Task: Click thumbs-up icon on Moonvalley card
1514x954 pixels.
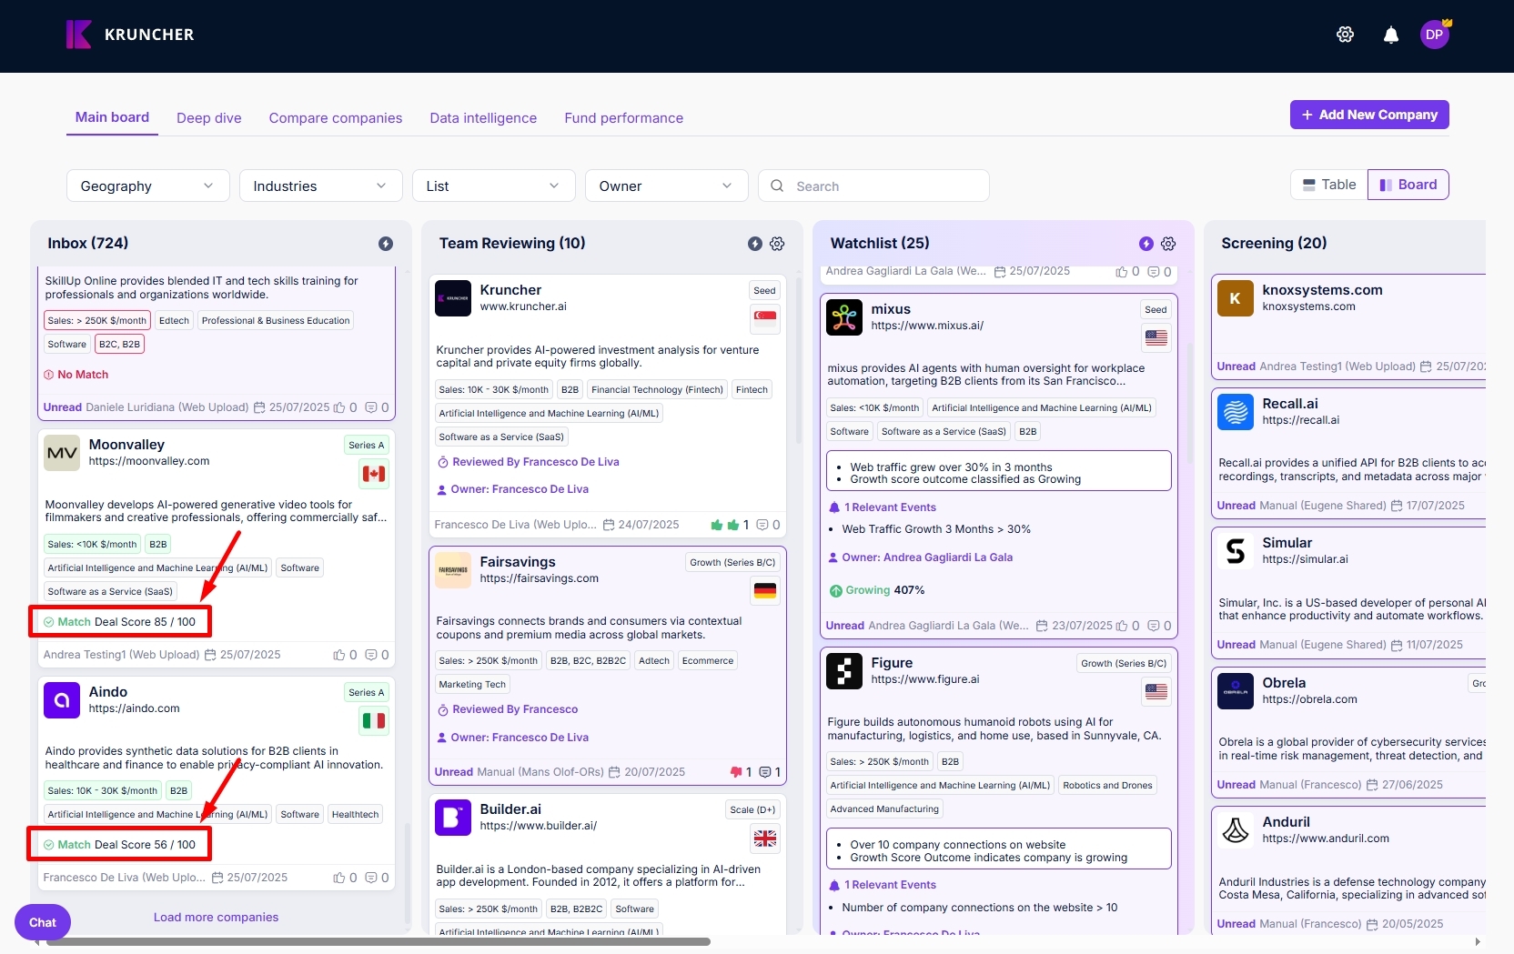Action: [339, 655]
